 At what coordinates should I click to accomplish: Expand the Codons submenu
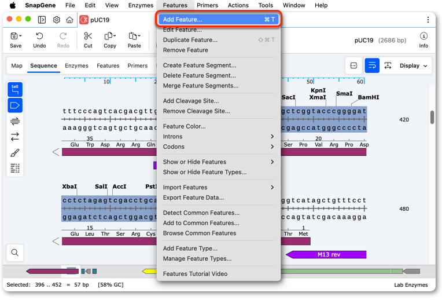[219, 147]
